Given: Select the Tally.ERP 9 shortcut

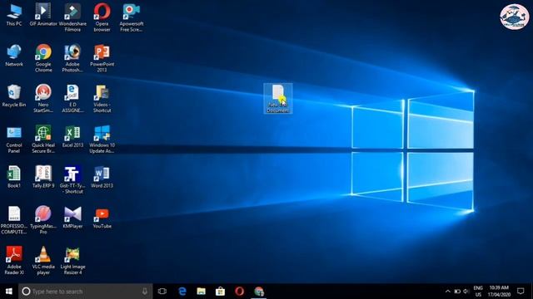Looking at the screenshot, I should tap(43, 177).
